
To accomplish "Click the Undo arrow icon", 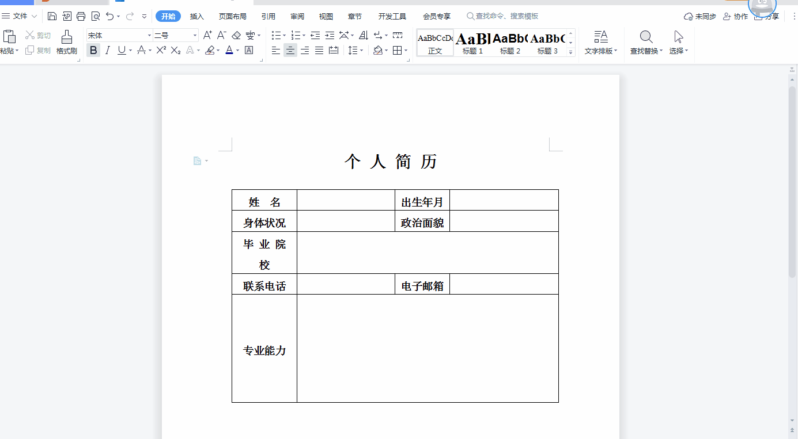I will (110, 16).
